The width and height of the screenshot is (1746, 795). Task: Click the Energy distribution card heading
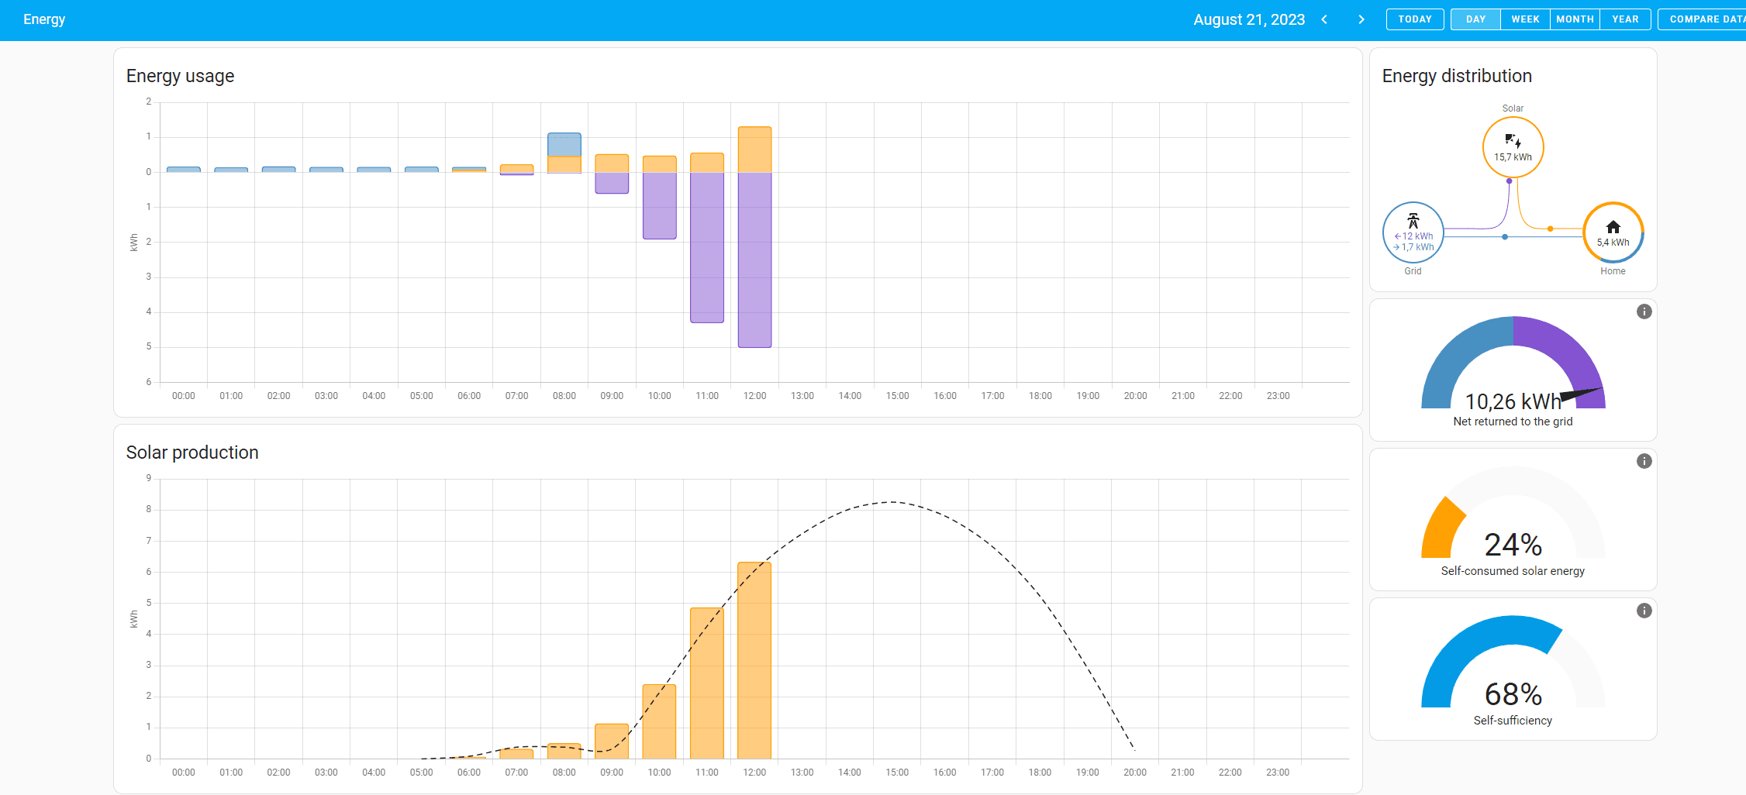pyautogui.click(x=1457, y=76)
